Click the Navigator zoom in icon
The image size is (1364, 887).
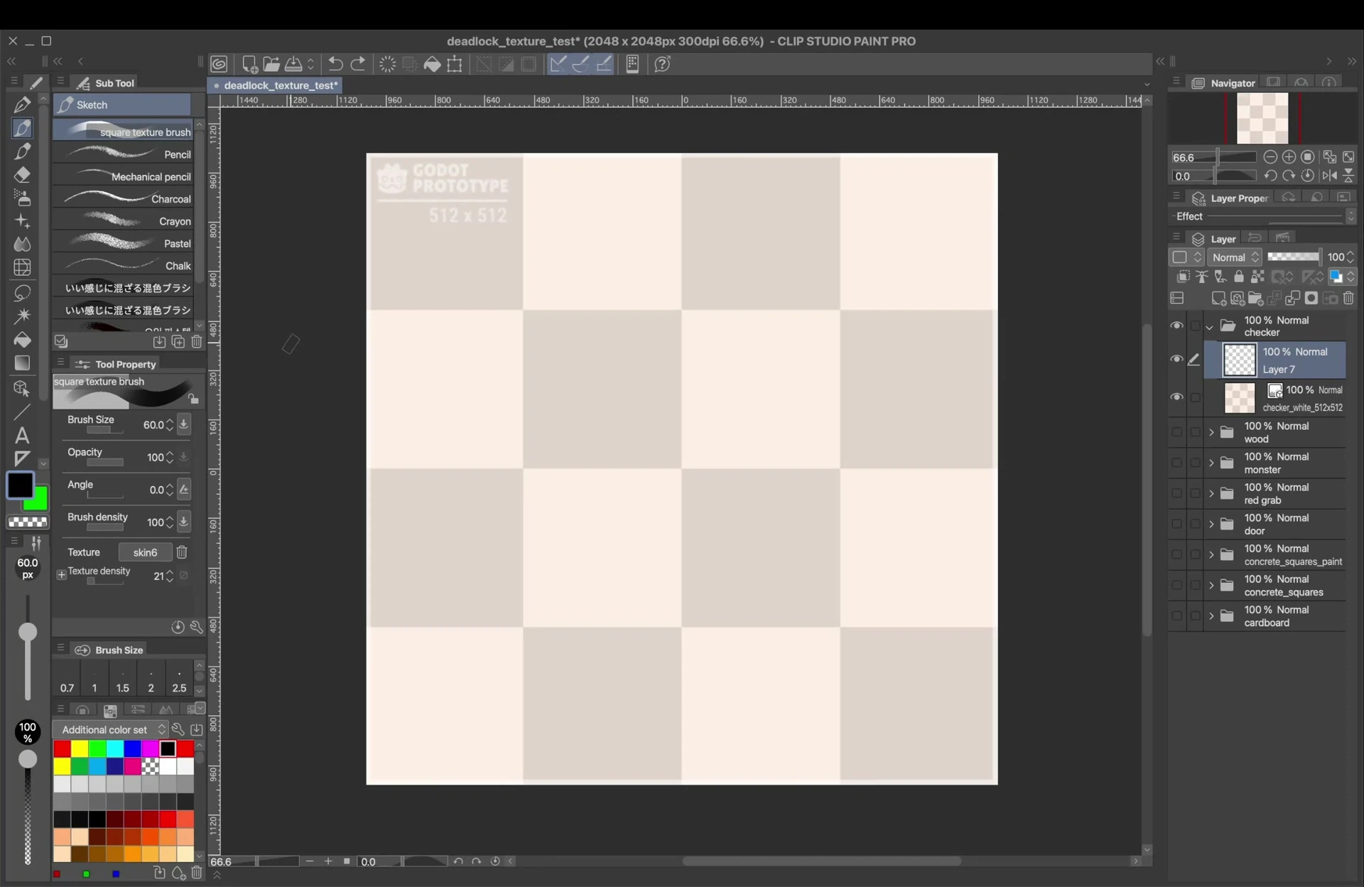click(1289, 157)
